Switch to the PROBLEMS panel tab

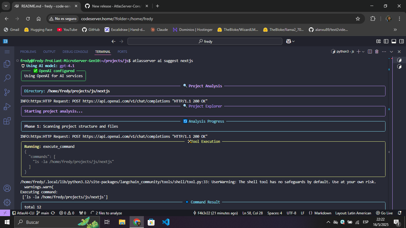28,52
